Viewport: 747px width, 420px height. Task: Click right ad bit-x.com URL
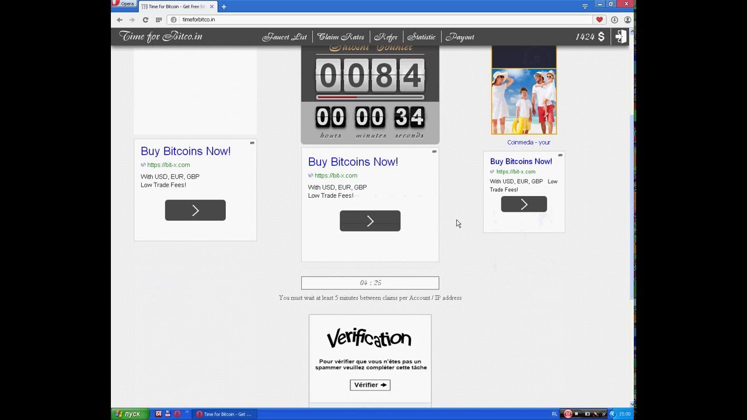coord(515,172)
